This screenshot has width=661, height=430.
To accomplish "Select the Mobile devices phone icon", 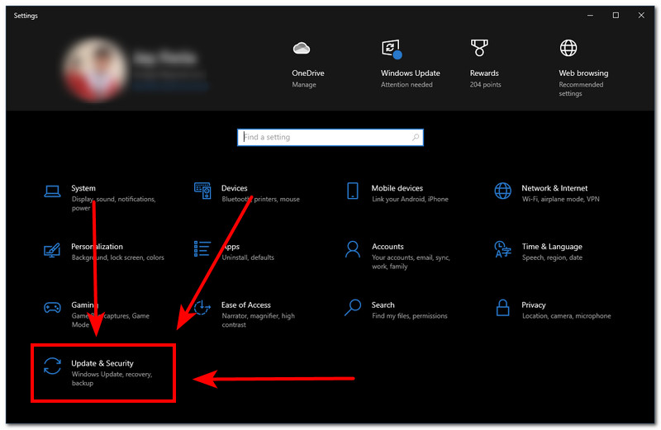I will pos(353,191).
